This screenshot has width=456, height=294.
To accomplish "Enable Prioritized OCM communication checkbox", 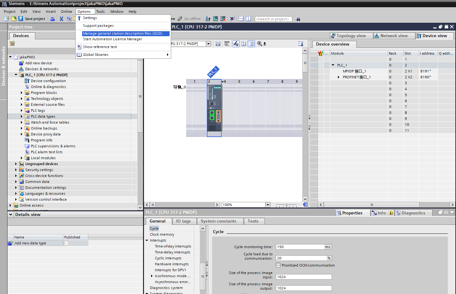I will point(278,265).
